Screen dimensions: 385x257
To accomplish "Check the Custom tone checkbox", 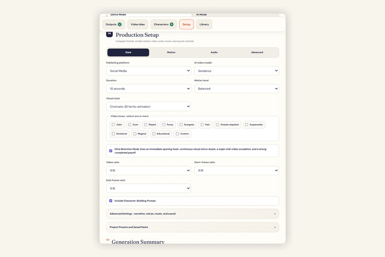I will tap(177, 134).
